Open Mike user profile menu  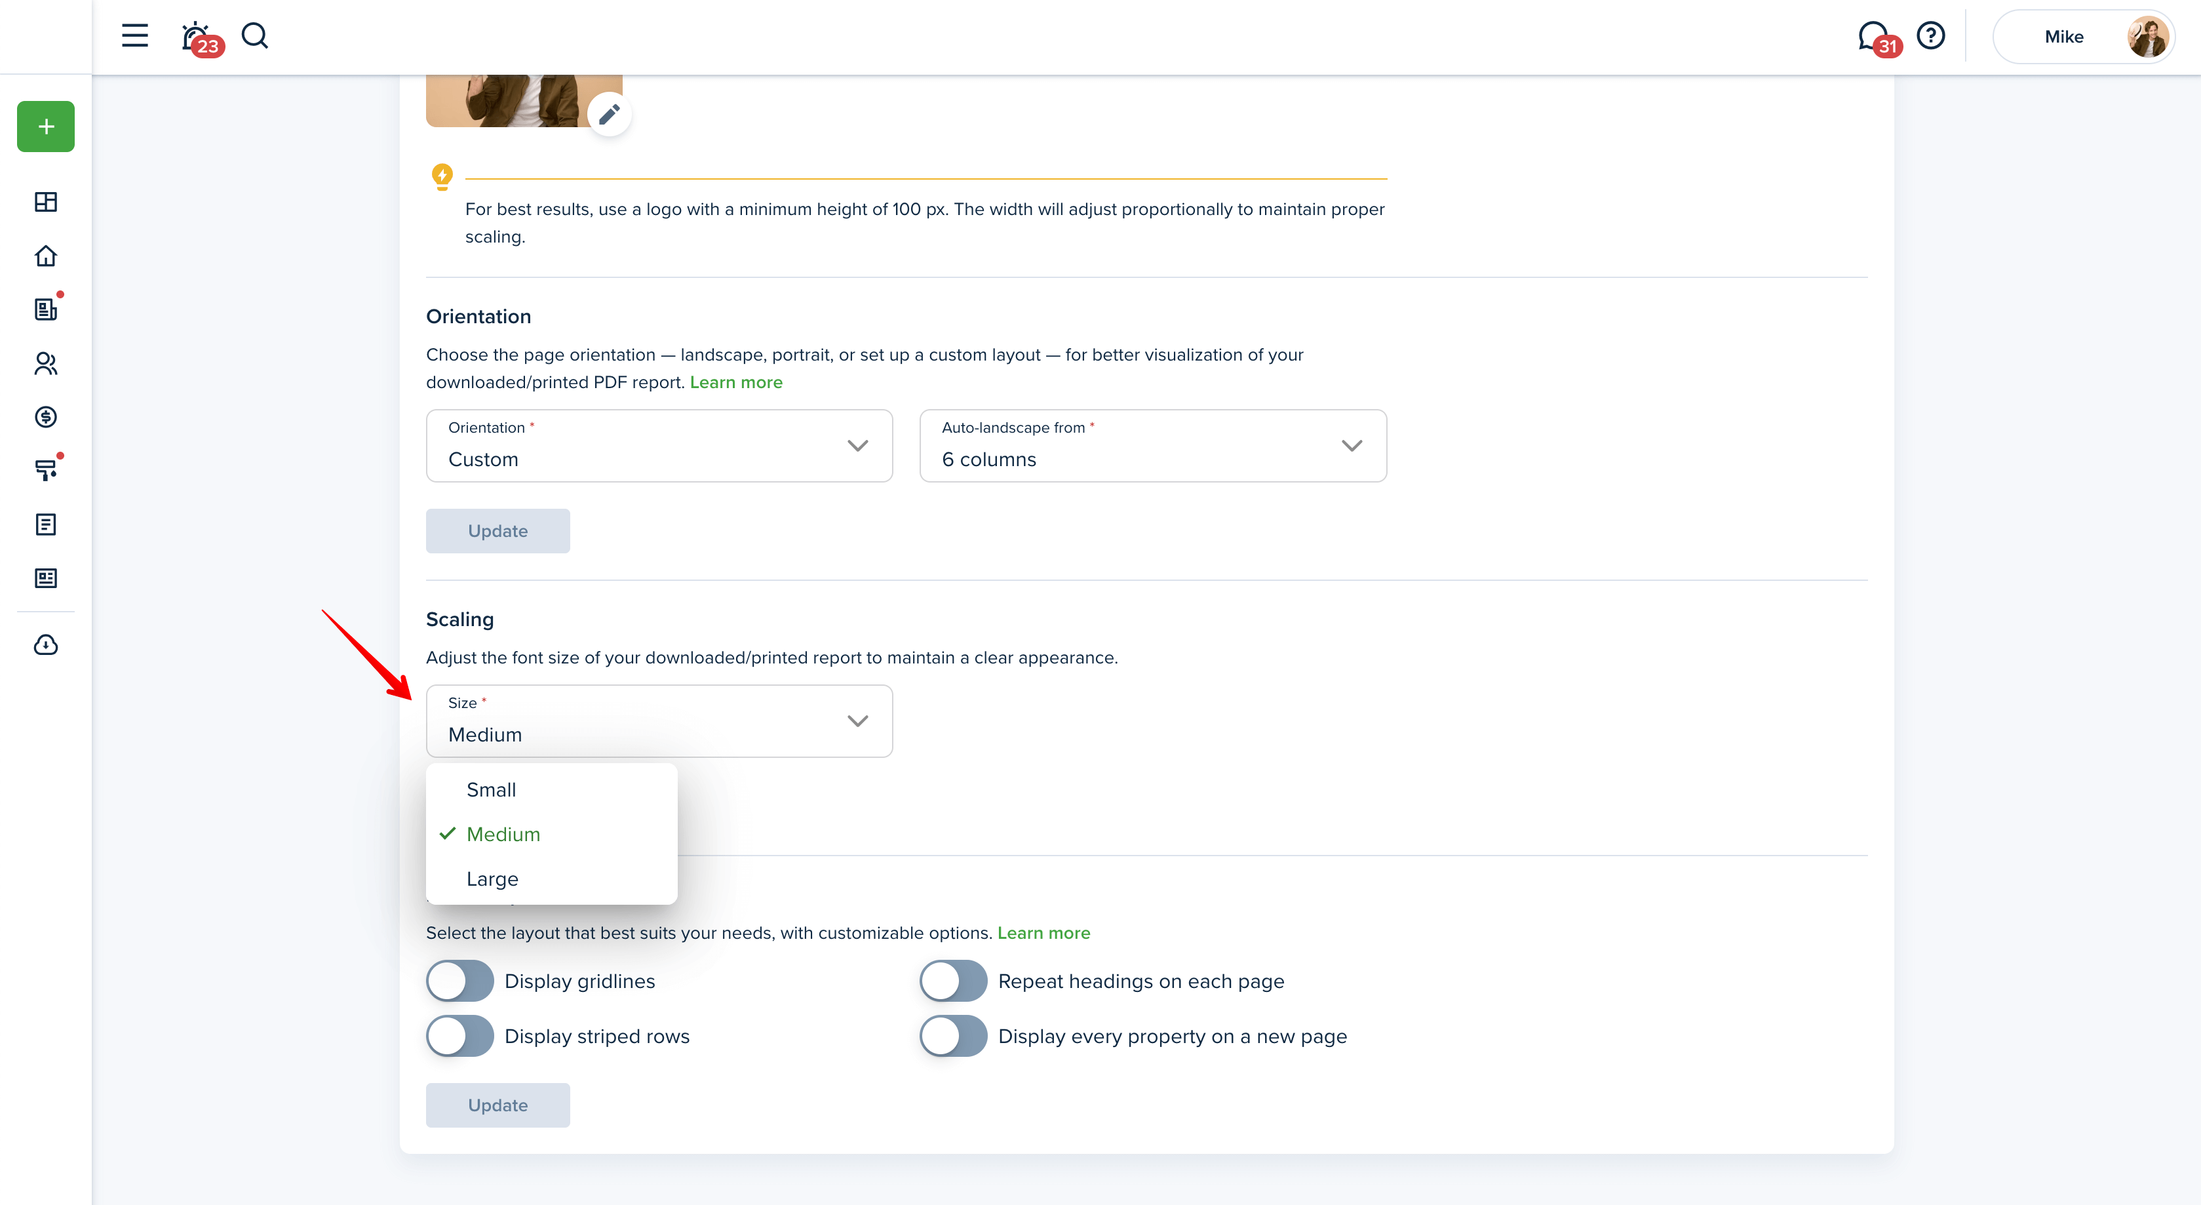pos(2083,37)
